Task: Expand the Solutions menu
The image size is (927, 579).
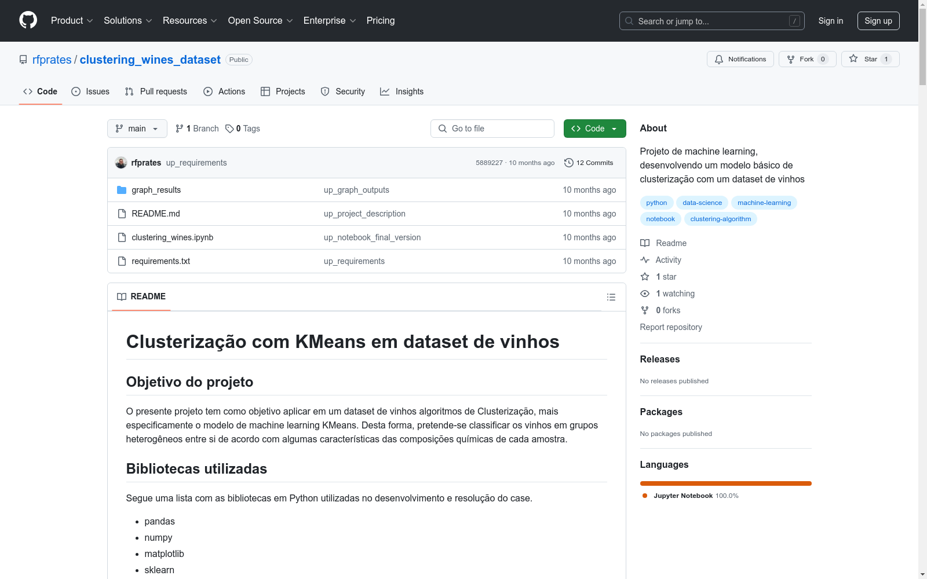Action: click(x=128, y=20)
